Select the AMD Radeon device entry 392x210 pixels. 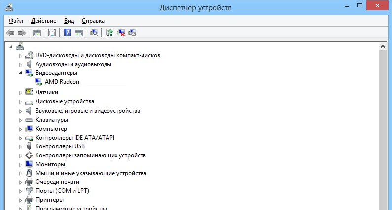click(x=62, y=82)
